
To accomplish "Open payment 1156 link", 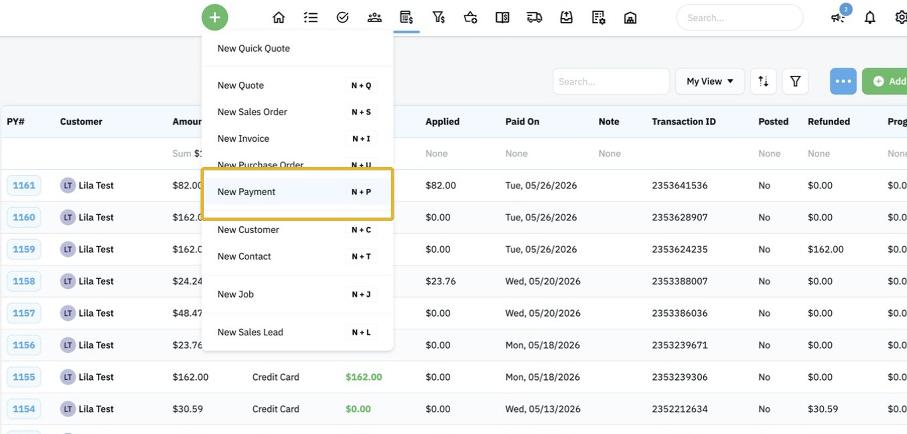I will [x=24, y=345].
